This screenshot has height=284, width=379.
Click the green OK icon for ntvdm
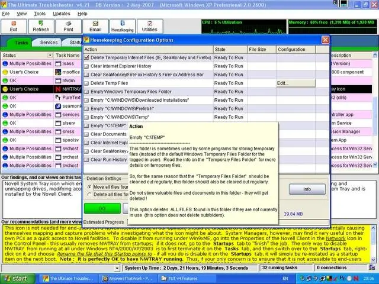pos(5,80)
